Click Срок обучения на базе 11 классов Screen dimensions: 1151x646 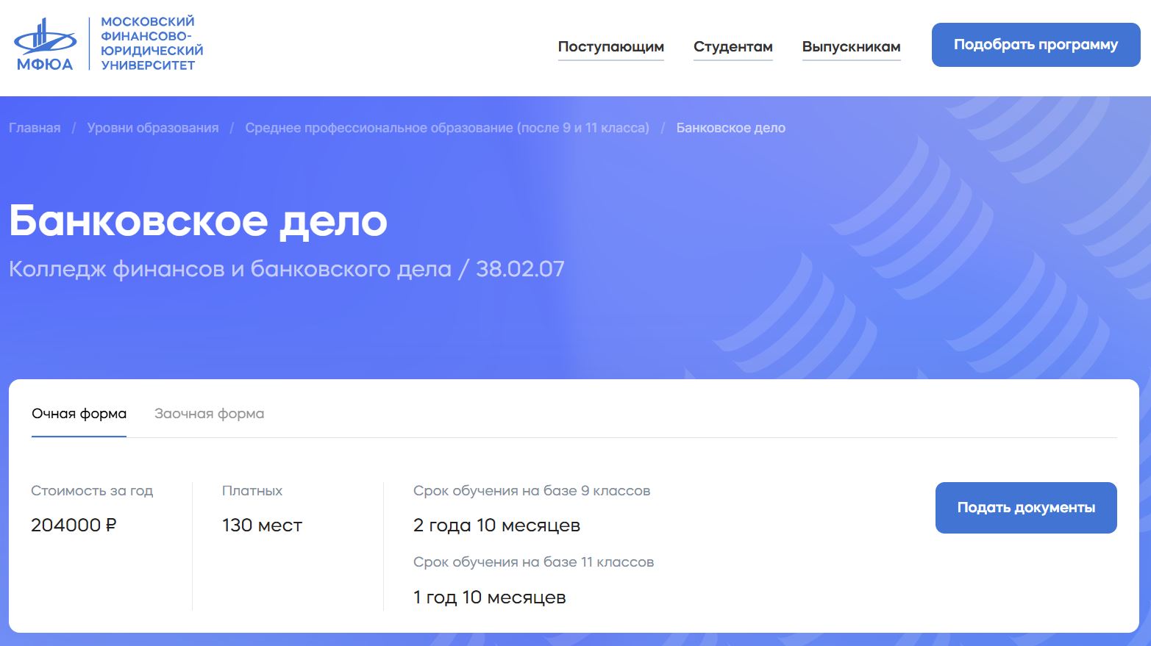pos(533,562)
